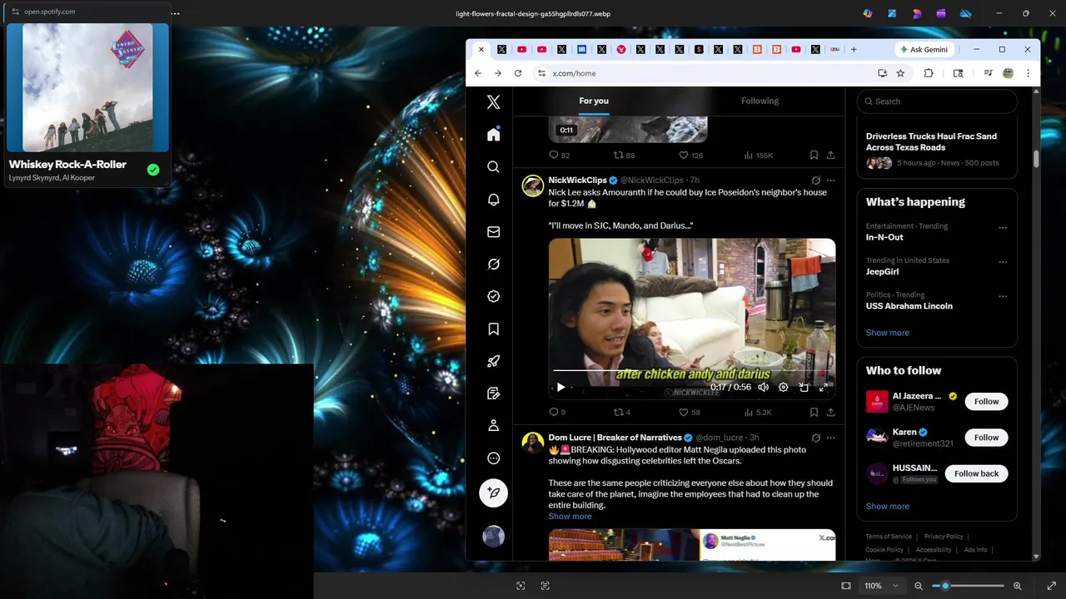This screenshot has width=1066, height=599.
Task: Share the NickWickClips post
Action: pos(830,412)
